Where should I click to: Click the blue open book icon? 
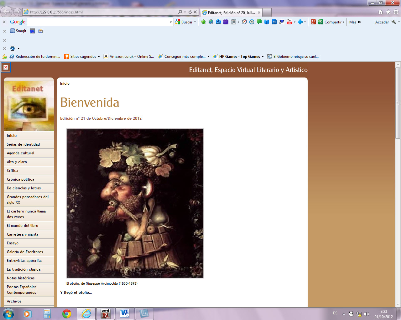(267, 22)
